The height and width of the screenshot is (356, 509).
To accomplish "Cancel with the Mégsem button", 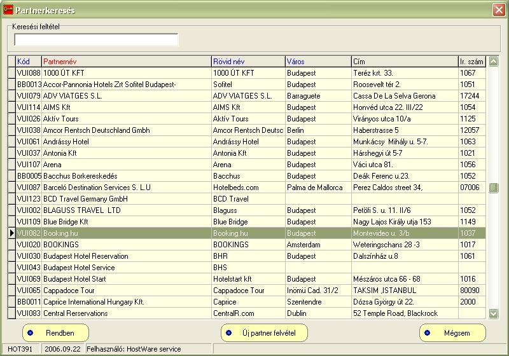I will [452, 332].
